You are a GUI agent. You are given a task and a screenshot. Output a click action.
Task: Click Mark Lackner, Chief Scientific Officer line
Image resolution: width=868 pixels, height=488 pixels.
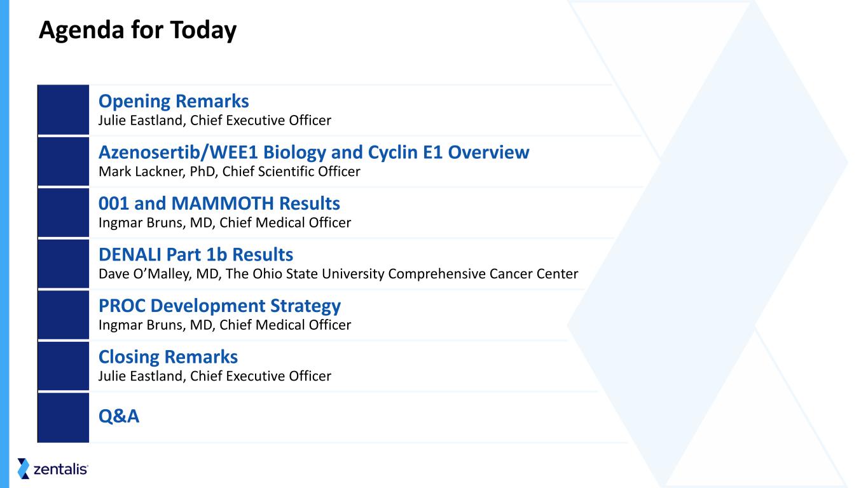tap(229, 172)
